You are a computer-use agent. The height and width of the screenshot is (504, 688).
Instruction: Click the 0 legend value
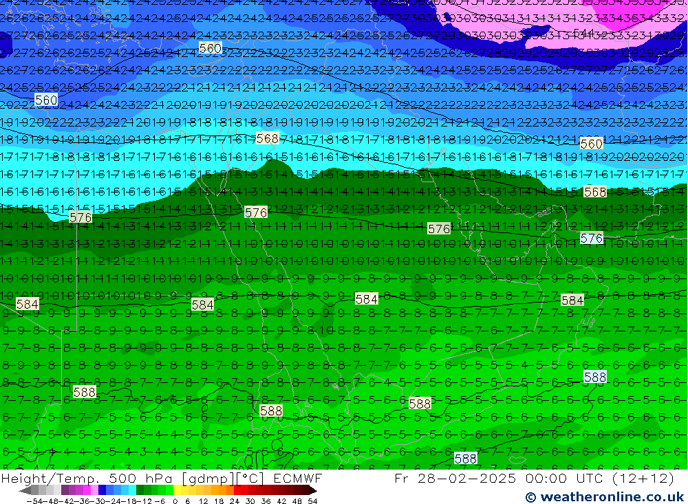175,501
